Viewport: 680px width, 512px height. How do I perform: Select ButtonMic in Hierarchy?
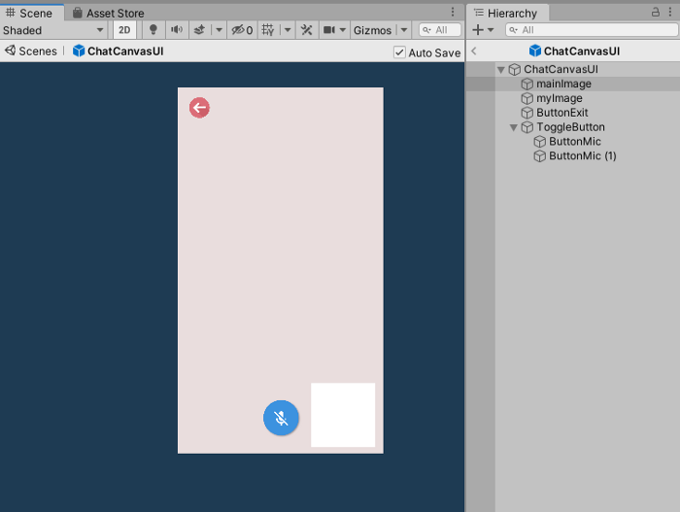[573, 142]
